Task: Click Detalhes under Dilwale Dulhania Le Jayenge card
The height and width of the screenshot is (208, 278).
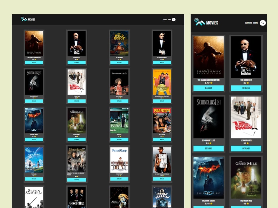Action: tap(162, 101)
